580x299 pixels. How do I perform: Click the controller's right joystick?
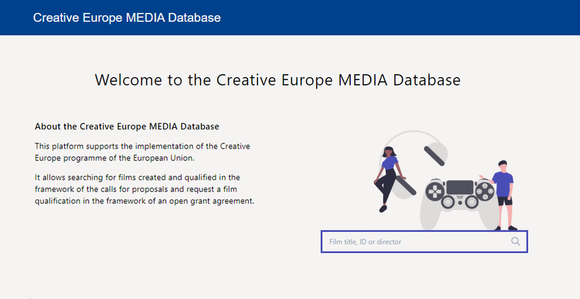(x=473, y=203)
